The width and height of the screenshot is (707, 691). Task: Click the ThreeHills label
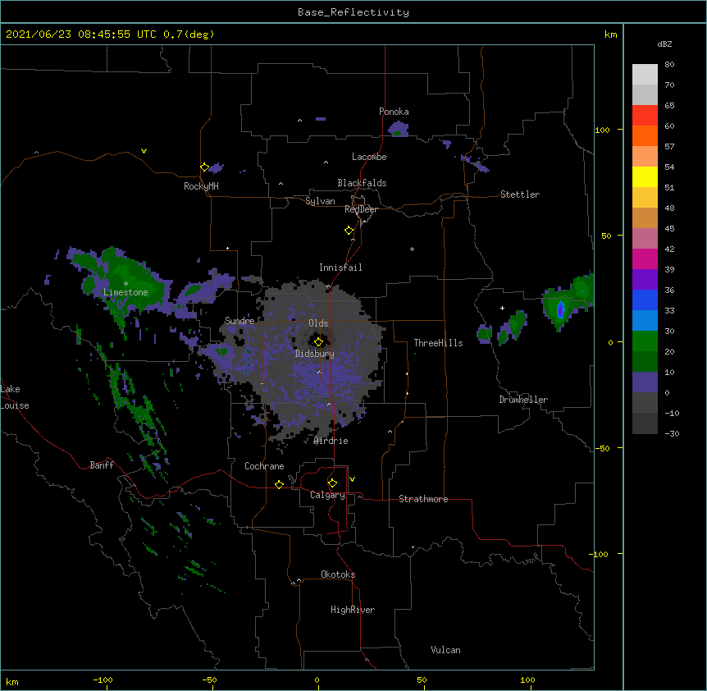point(438,343)
